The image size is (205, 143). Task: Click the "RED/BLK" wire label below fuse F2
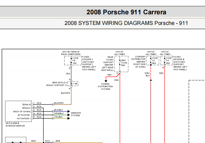(x=148, y=74)
